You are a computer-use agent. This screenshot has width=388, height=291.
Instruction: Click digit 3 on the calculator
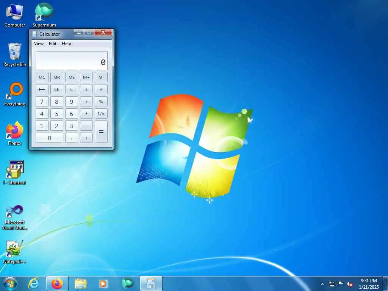pyautogui.click(x=72, y=126)
